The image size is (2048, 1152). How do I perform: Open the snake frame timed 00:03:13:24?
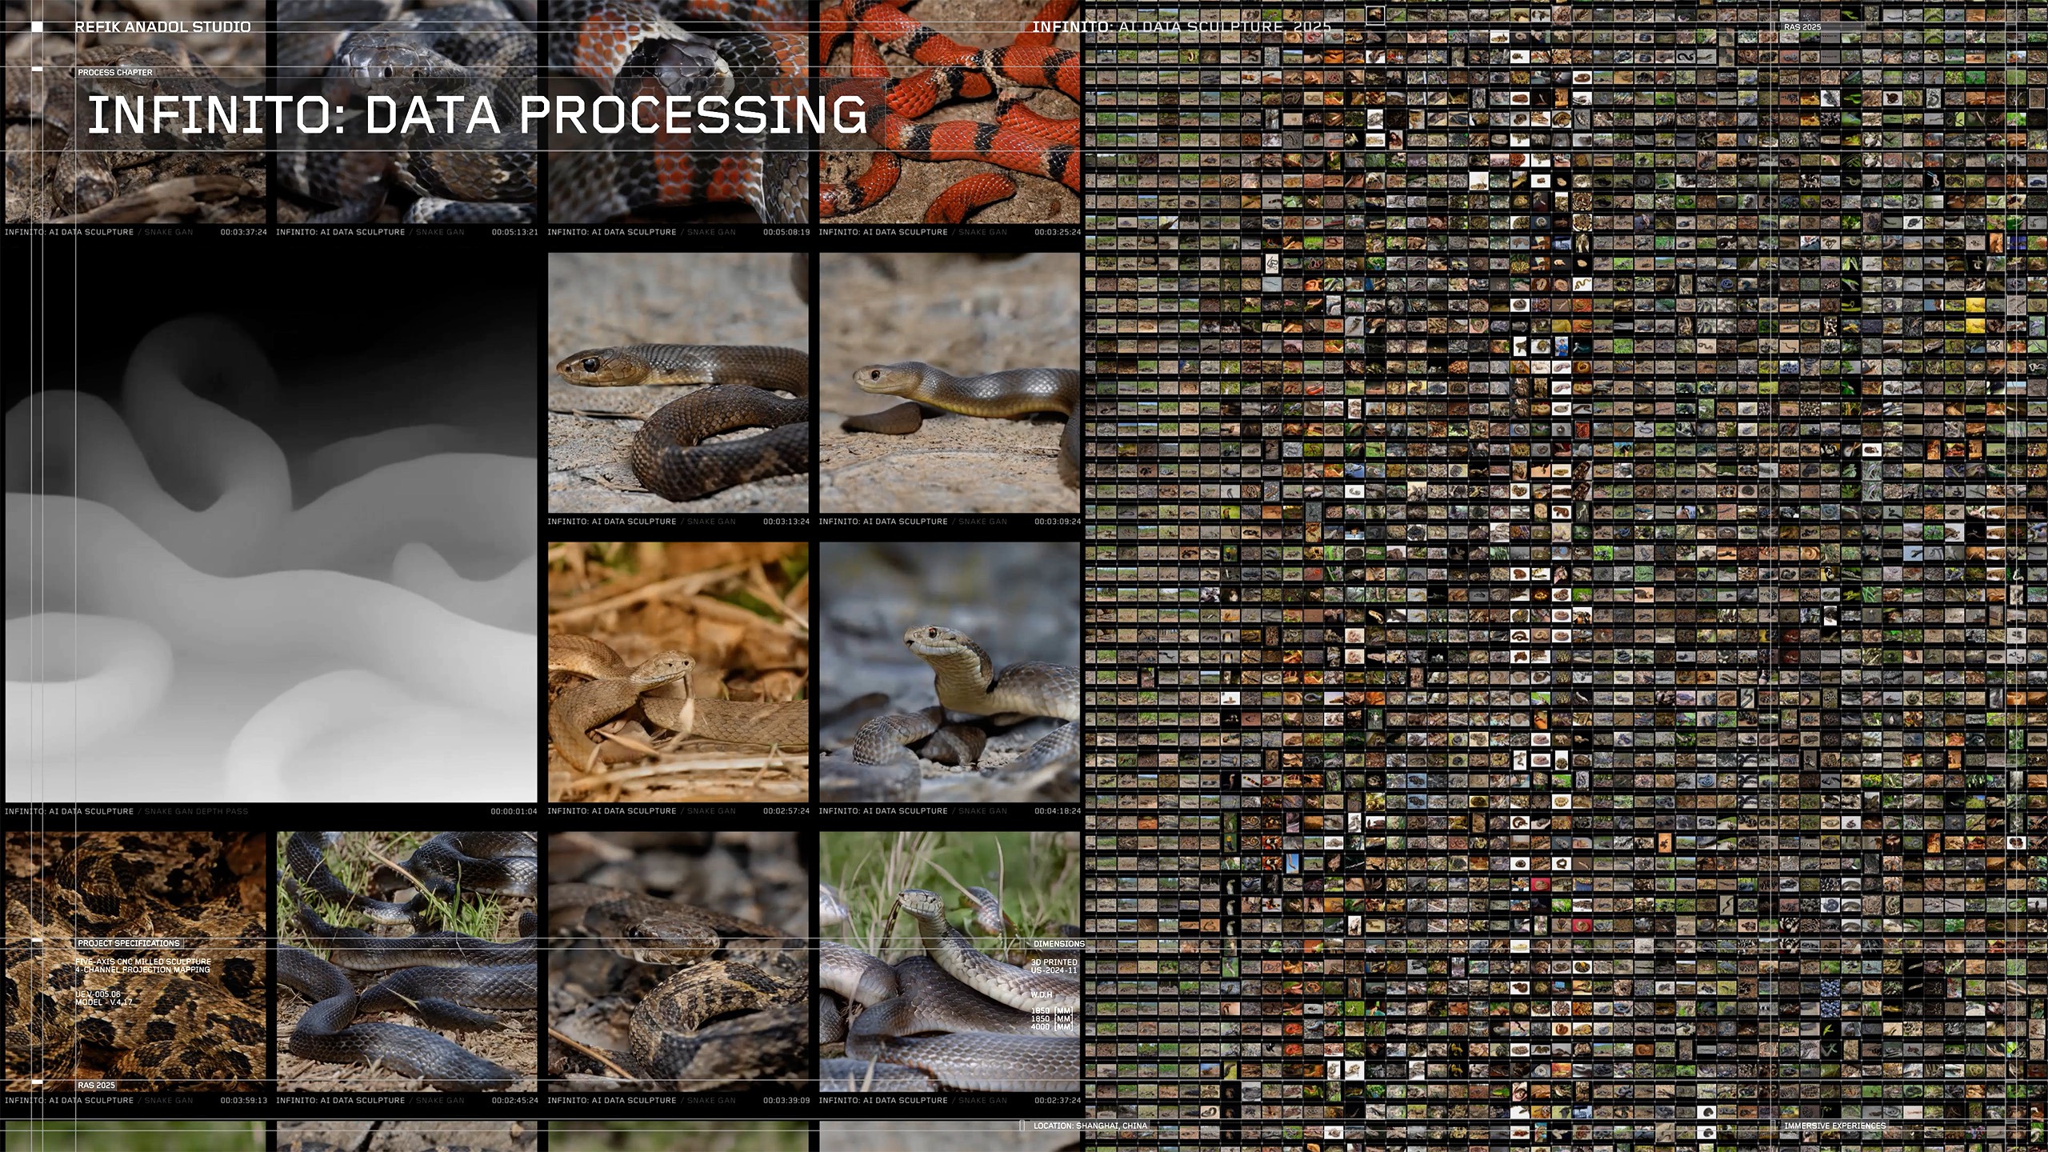(678, 383)
